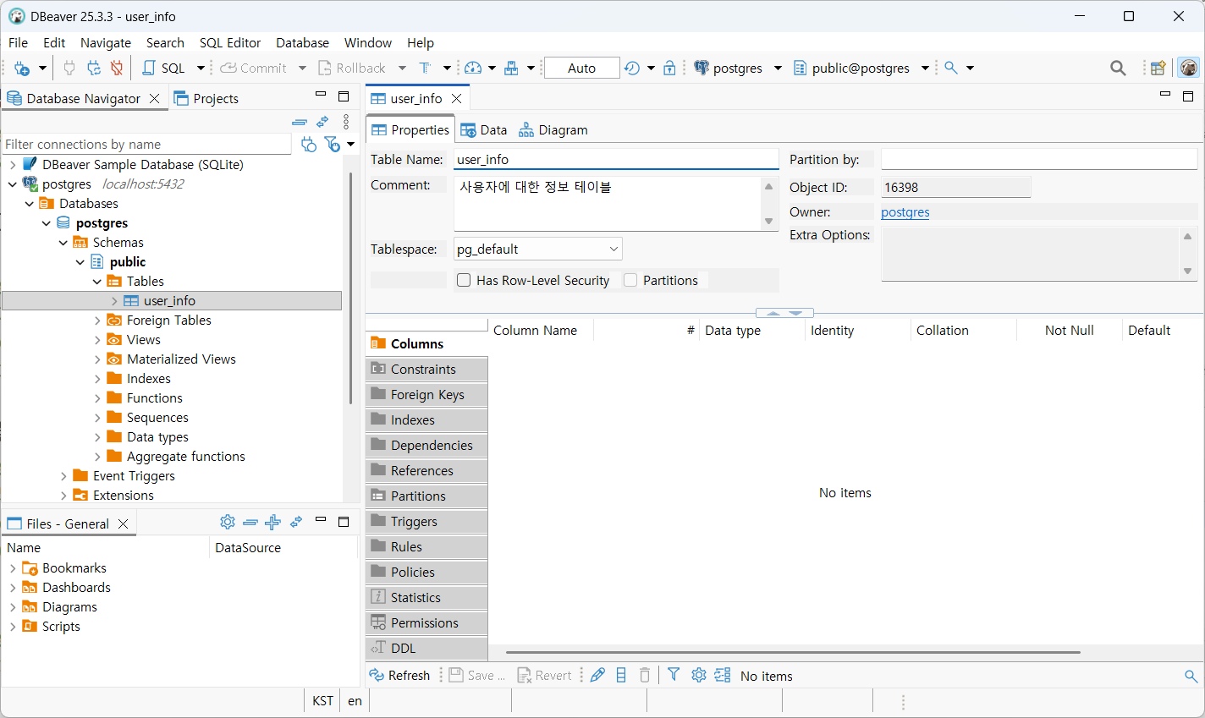Click the padlock connection lock icon
This screenshot has height=718, width=1205.
pyautogui.click(x=669, y=68)
